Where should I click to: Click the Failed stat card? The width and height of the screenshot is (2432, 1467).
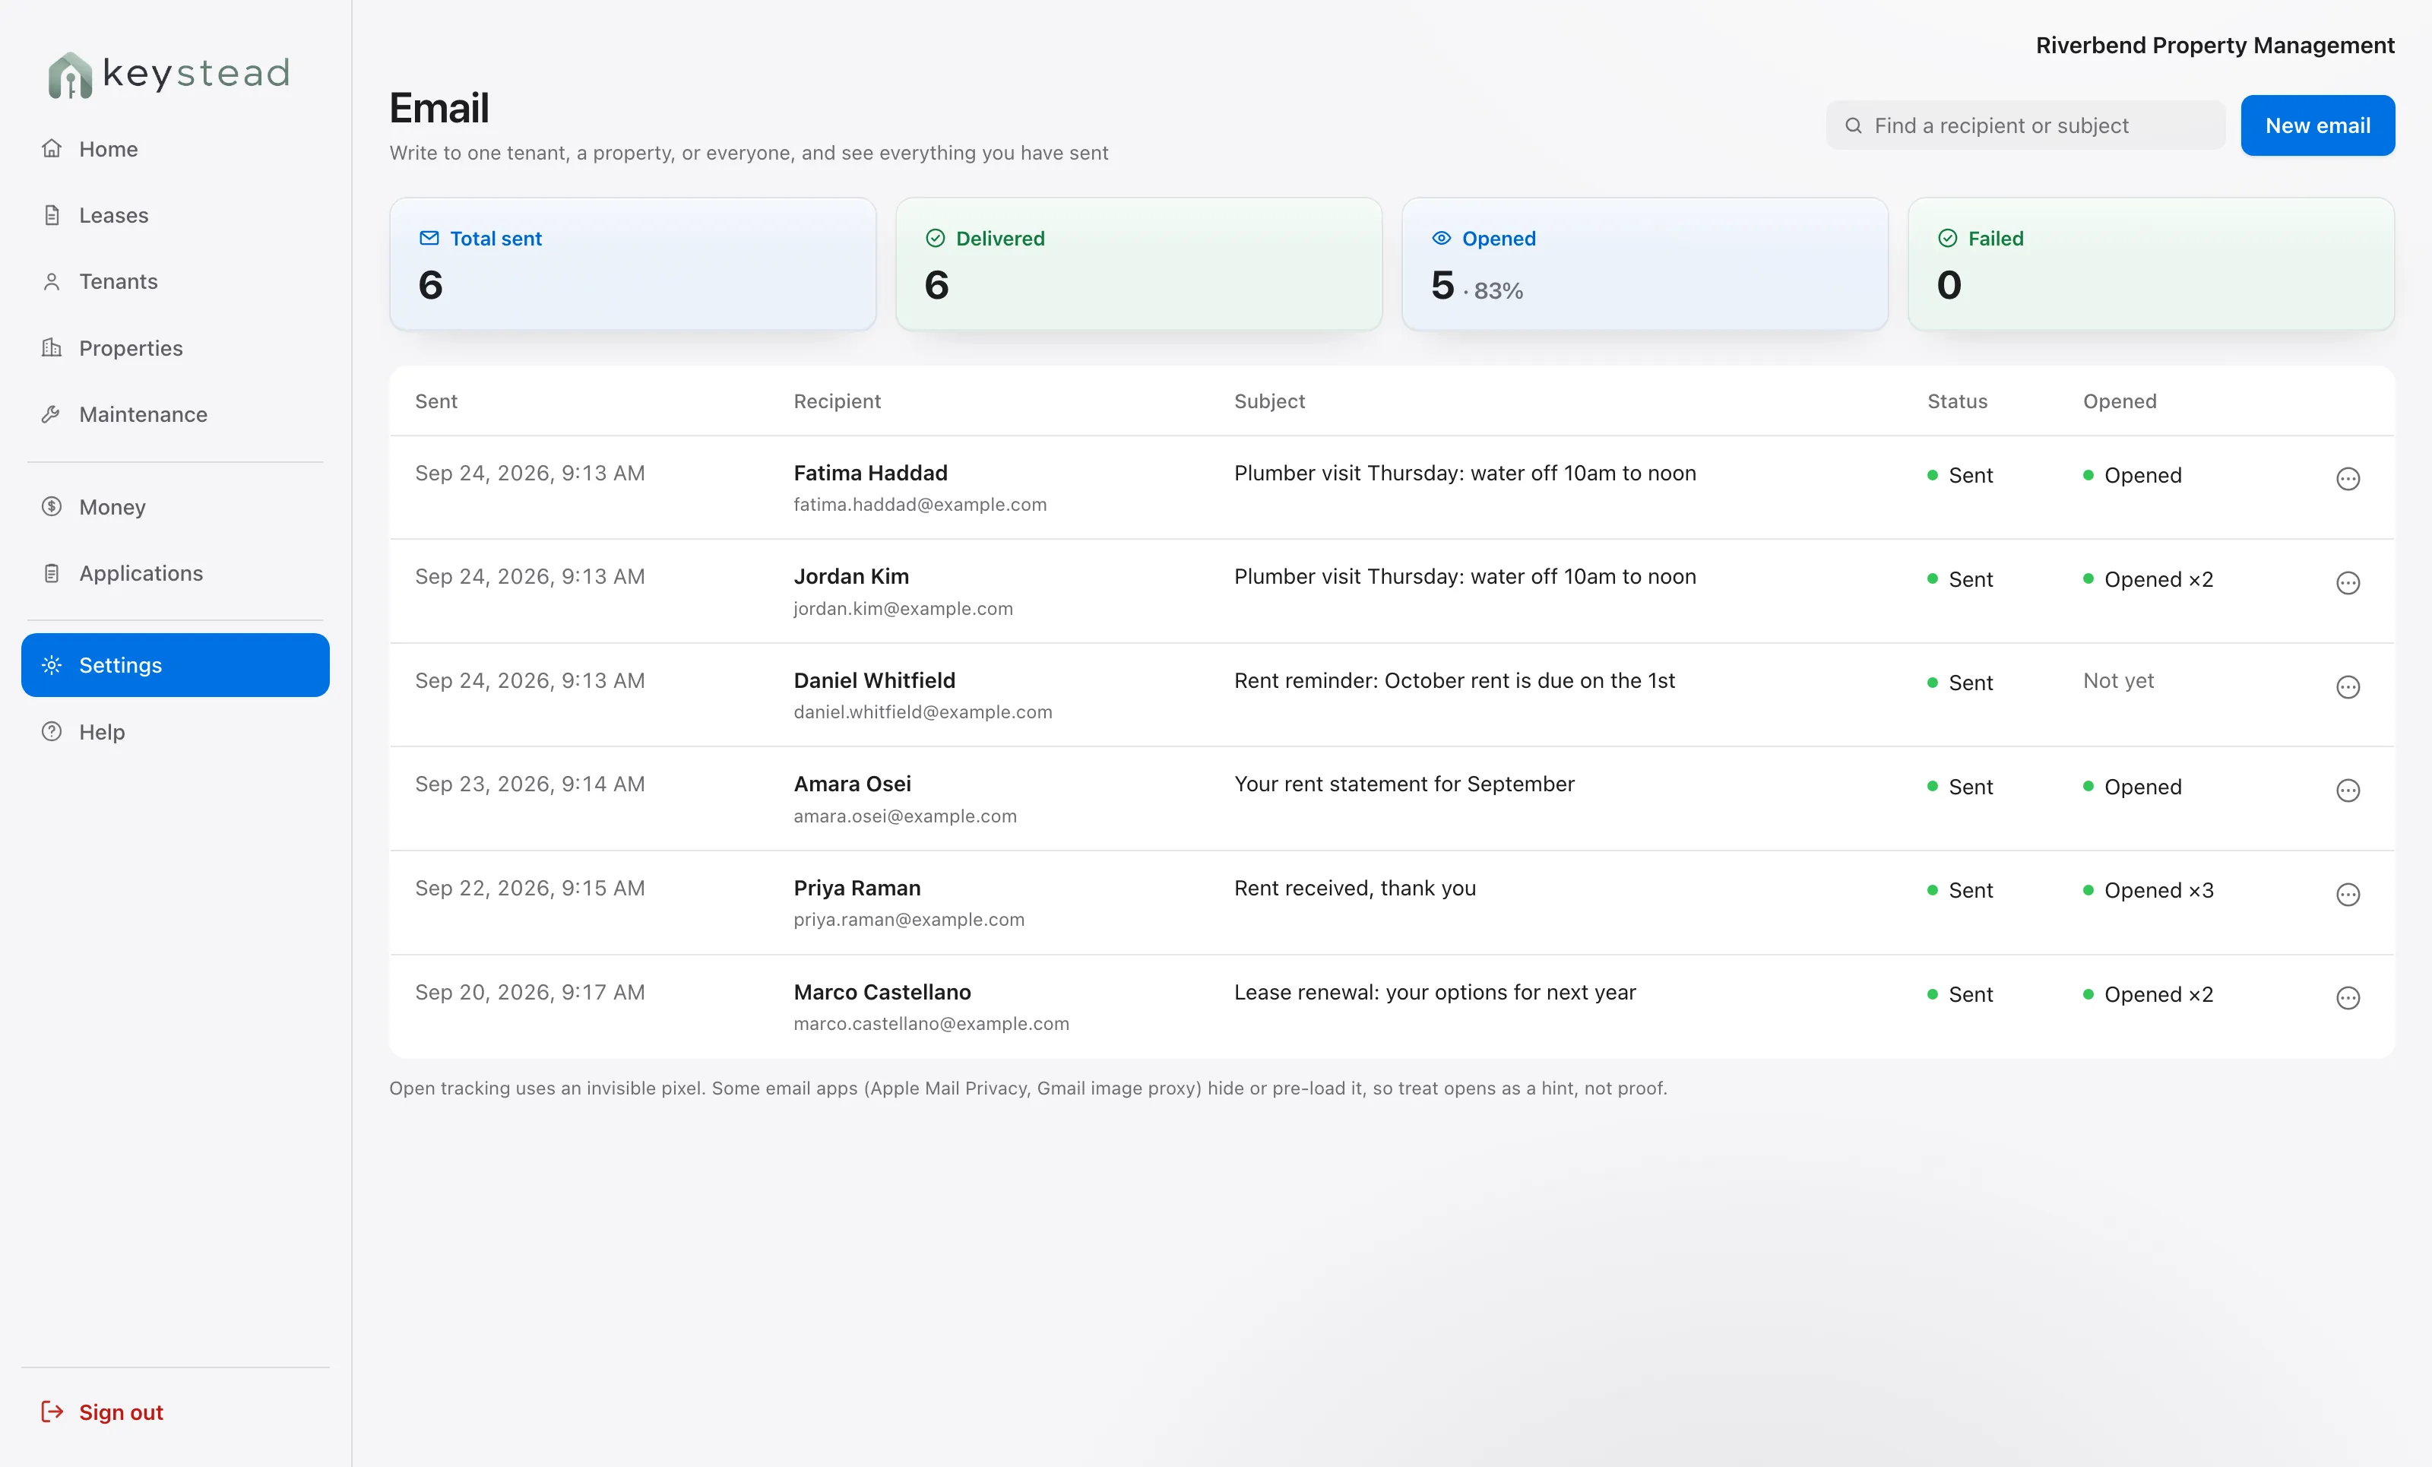(x=2151, y=264)
